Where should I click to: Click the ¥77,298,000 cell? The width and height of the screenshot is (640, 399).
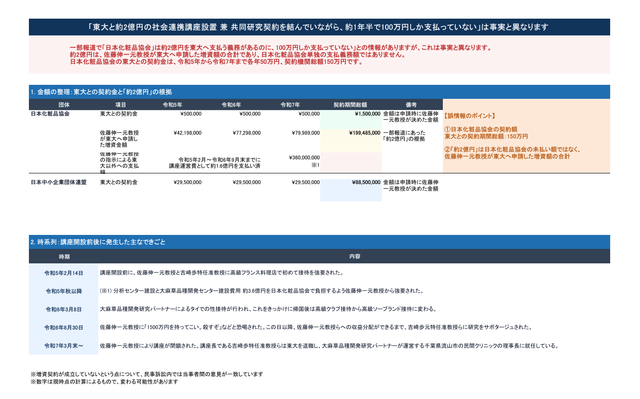(247, 133)
